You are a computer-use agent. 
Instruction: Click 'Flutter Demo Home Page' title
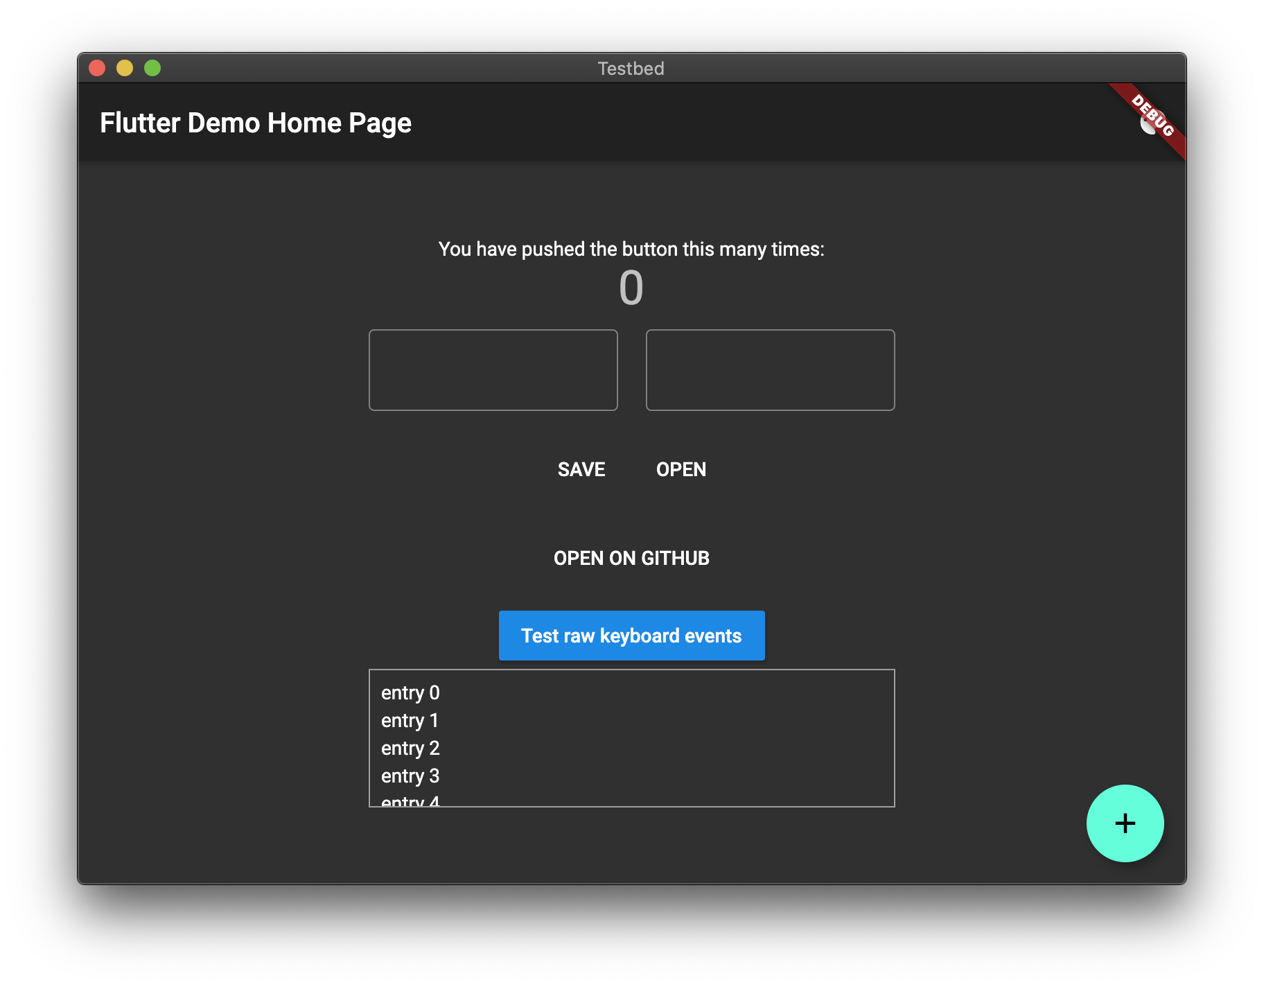click(x=256, y=123)
